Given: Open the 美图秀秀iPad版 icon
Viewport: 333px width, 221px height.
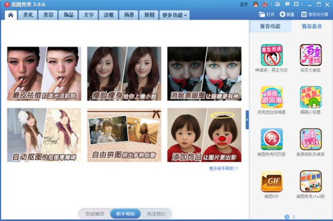Looking at the screenshot, I should (311, 181).
